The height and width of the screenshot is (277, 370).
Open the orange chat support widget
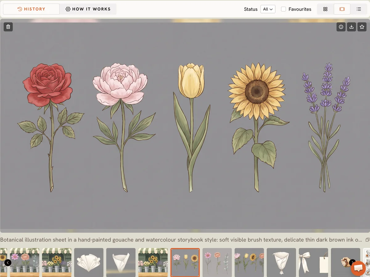(x=358, y=268)
